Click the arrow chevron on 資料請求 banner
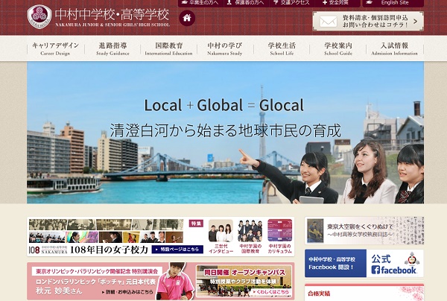 pos(415,22)
